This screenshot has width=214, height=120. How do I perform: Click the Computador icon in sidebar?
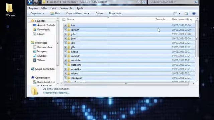[32, 78]
